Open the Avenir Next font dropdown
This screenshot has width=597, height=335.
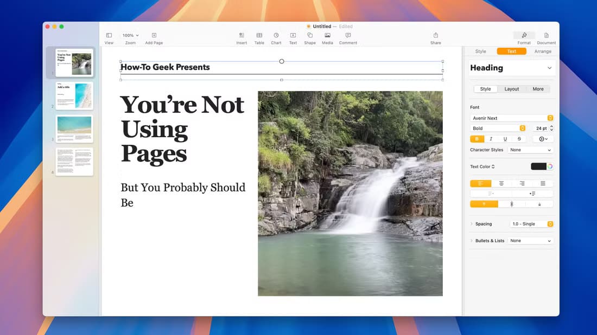coord(511,118)
